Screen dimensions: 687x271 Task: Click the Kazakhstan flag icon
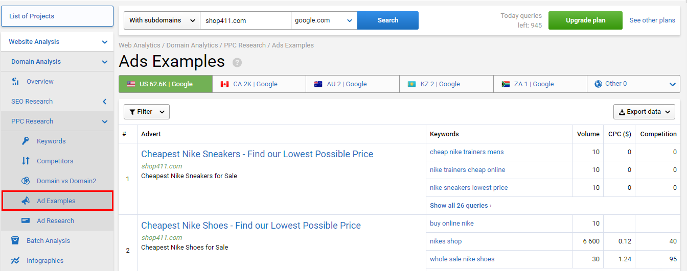click(411, 84)
